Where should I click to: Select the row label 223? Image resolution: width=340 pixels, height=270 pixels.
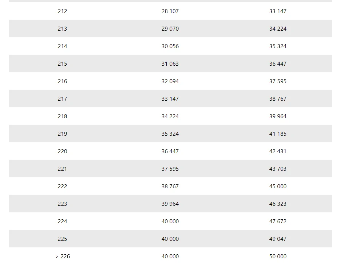pos(62,204)
